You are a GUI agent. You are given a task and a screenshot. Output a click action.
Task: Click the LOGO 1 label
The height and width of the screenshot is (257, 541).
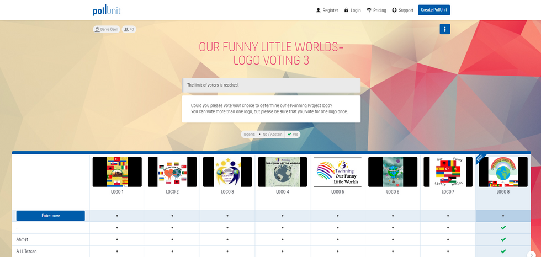[x=117, y=192]
